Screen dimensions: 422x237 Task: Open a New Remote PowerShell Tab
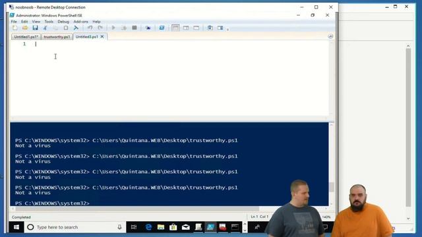click(148, 28)
